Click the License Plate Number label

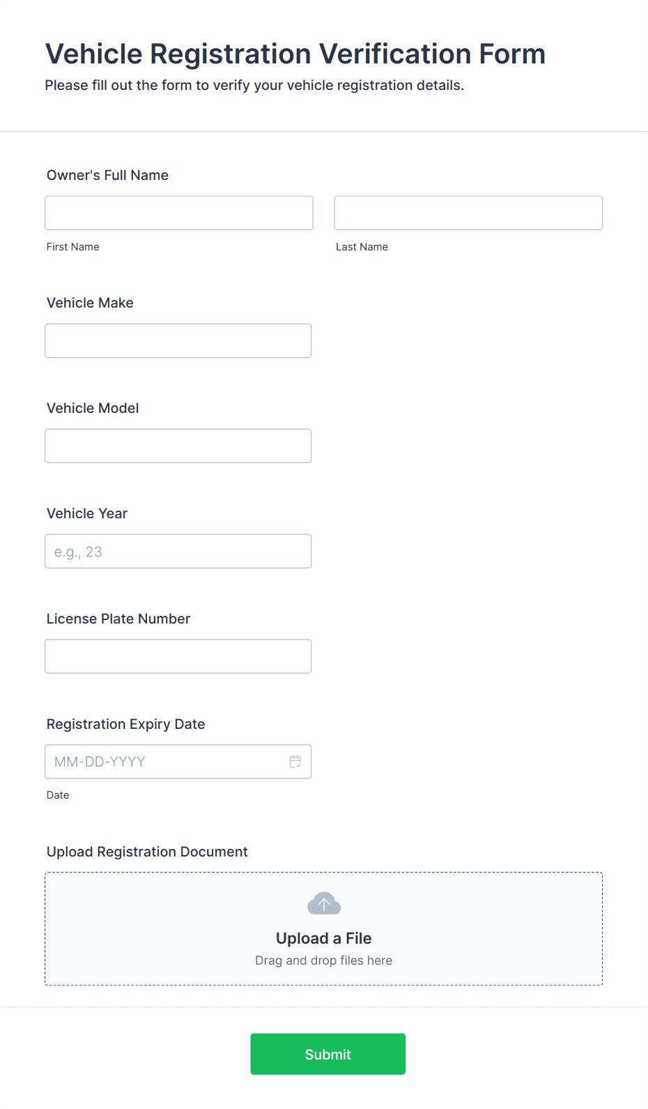(x=118, y=619)
